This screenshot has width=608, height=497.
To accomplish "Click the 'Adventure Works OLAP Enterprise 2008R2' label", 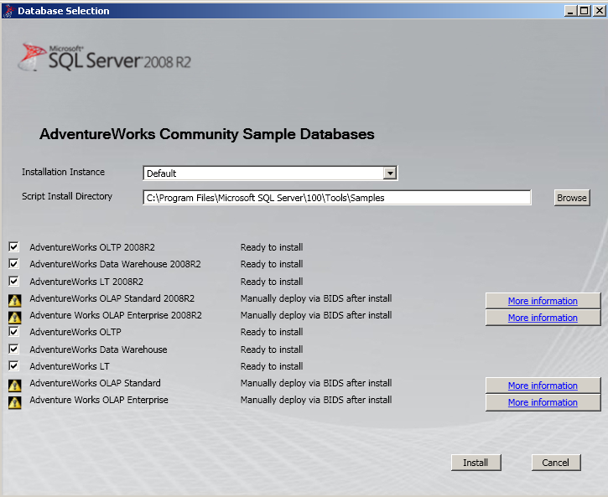I will [x=116, y=315].
